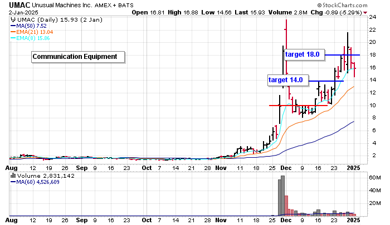
Task: Click the tall red volume bar in early December
Action: (x=286, y=206)
